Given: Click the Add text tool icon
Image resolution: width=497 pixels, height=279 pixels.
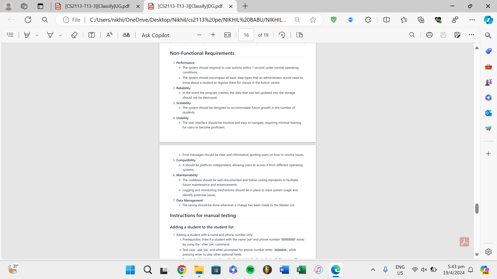Looking at the screenshot, I should 92,35.
